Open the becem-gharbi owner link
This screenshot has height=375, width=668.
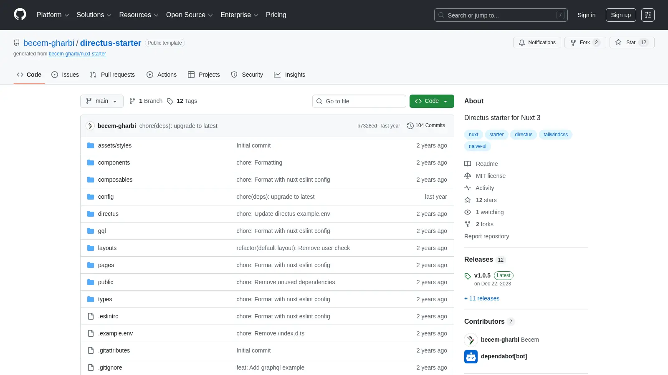(x=49, y=43)
